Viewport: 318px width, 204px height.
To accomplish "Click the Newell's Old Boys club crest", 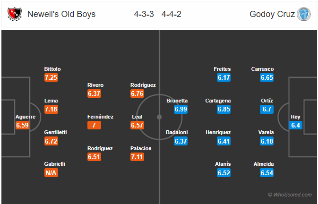I will click(14, 14).
